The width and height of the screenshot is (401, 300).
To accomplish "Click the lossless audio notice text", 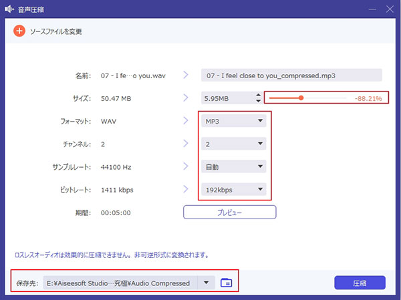I will (112, 255).
